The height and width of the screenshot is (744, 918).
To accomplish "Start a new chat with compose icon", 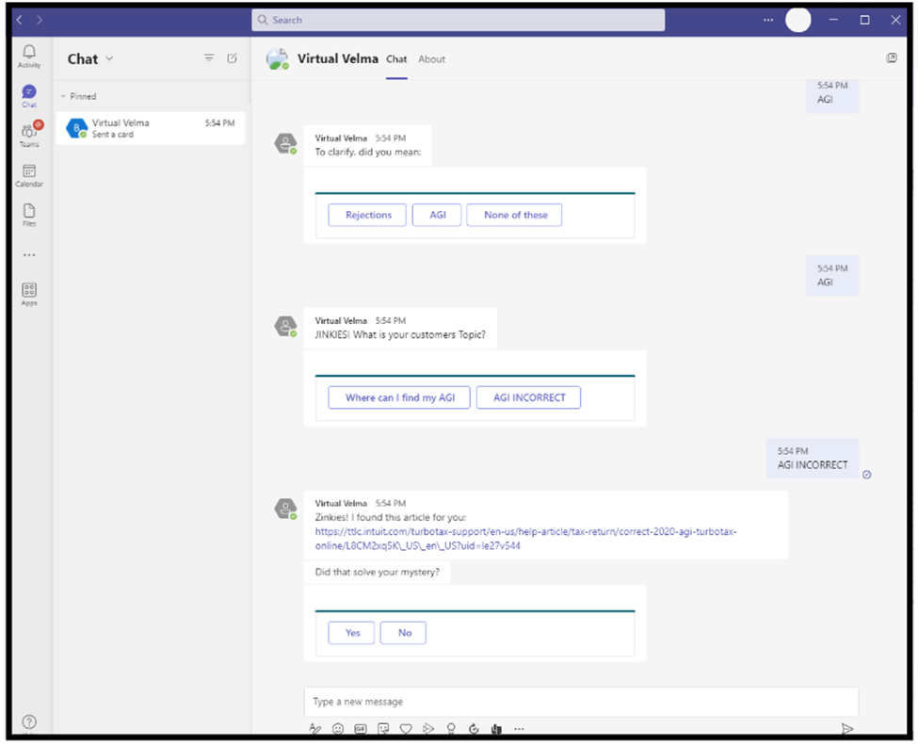I will [232, 58].
